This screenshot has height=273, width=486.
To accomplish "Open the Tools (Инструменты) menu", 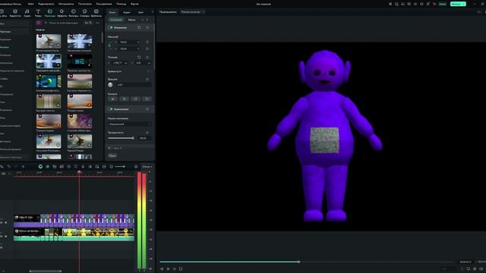I will [66, 4].
